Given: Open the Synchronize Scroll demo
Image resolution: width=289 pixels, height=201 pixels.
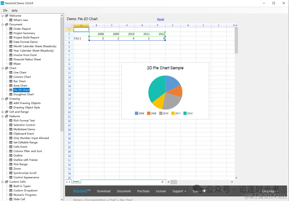Looking at the screenshot, I should (x=25, y=173).
